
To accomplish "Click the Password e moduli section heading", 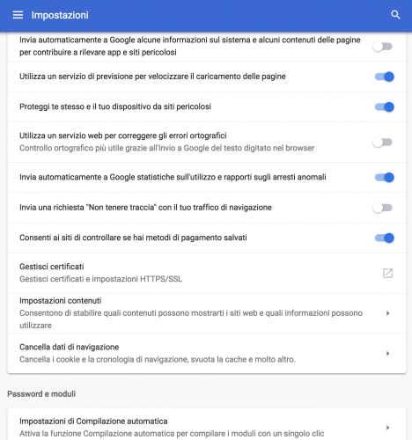I will (41, 394).
